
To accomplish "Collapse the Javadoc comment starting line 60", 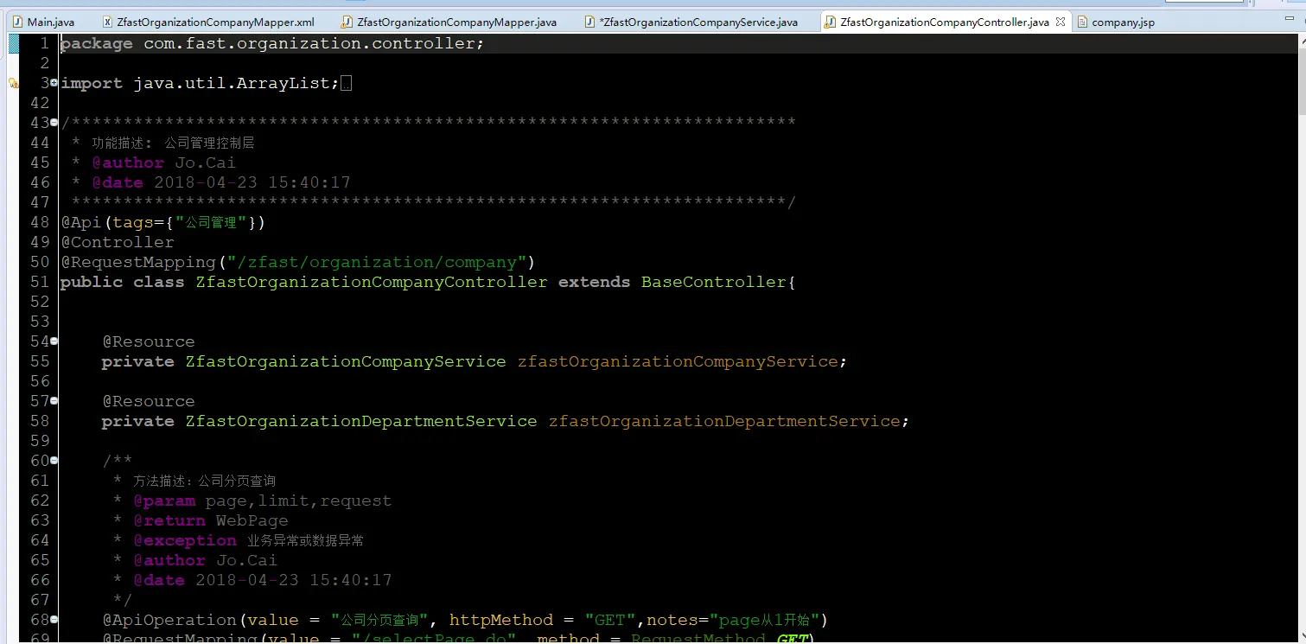I will [54, 461].
